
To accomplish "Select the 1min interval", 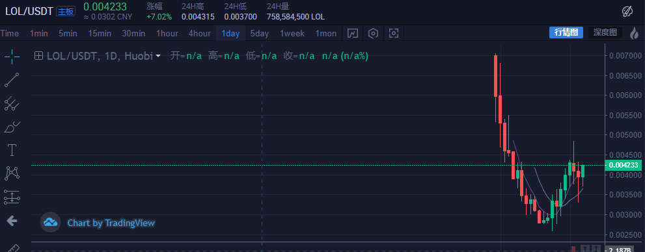I will tap(38, 34).
